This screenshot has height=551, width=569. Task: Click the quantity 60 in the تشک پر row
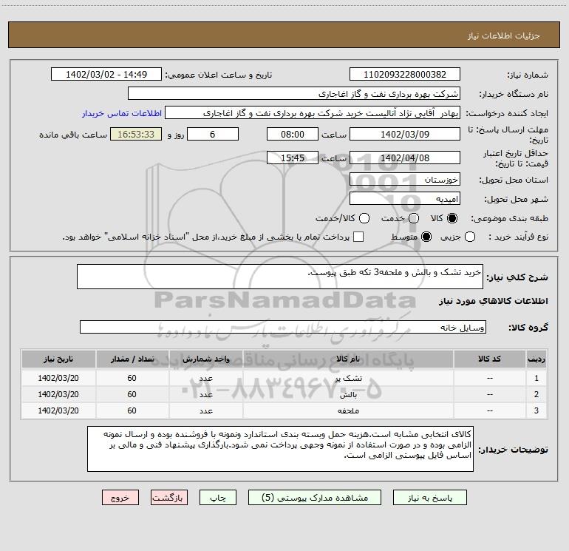pyautogui.click(x=132, y=378)
